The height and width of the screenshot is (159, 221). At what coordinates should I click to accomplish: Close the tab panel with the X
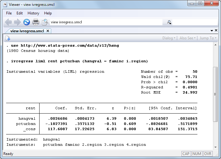[216, 30]
